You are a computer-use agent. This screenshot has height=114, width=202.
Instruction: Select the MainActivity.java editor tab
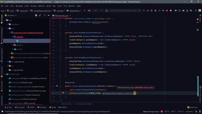(x=62, y=16)
